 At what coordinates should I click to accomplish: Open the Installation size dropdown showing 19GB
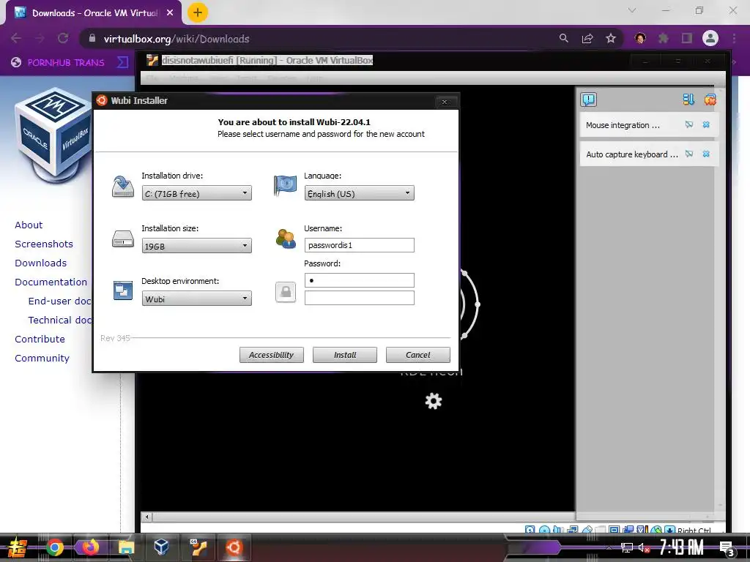196,246
